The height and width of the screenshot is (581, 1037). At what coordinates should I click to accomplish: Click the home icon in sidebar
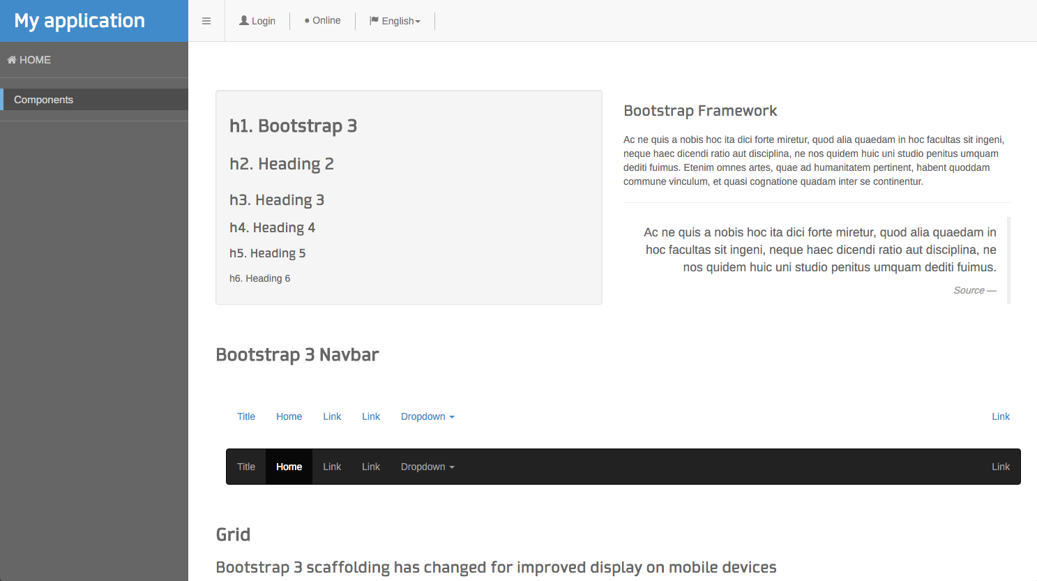point(12,60)
